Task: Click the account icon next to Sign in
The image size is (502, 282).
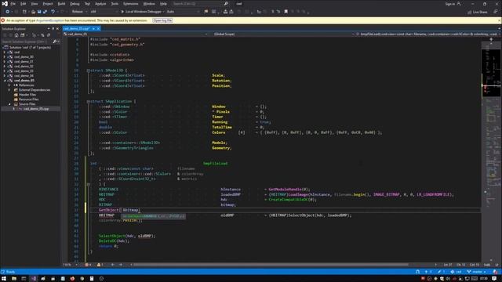Action: coord(459,3)
